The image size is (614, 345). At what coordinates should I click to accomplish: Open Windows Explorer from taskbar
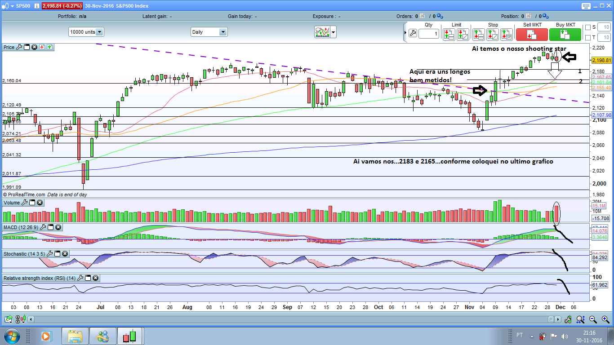pyautogui.click(x=75, y=336)
